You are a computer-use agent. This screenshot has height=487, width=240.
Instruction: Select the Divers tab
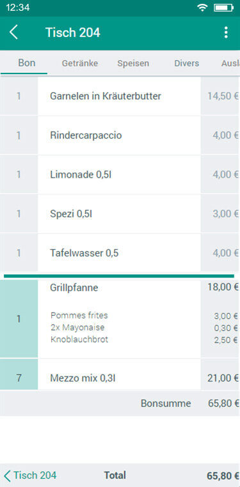click(186, 63)
